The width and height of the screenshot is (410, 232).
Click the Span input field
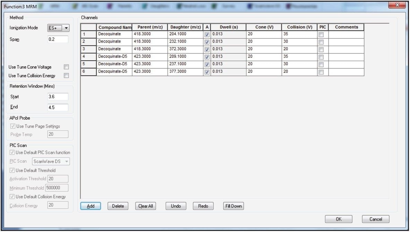pos(58,39)
